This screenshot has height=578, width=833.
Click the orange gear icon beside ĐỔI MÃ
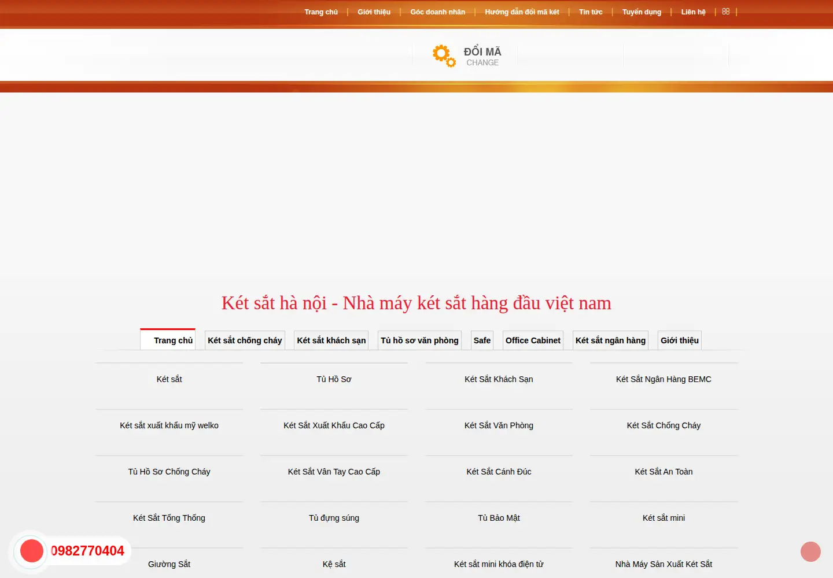click(444, 55)
